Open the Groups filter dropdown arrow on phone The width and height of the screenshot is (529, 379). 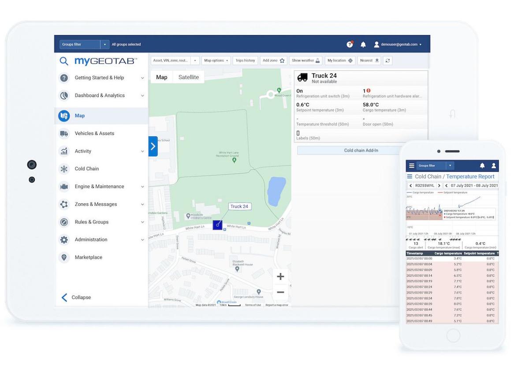click(450, 165)
